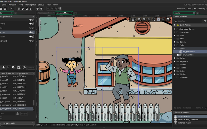Click the docking/laptop mode icon in main toolbar
The width and height of the screenshot is (207, 129).
coord(60,9)
